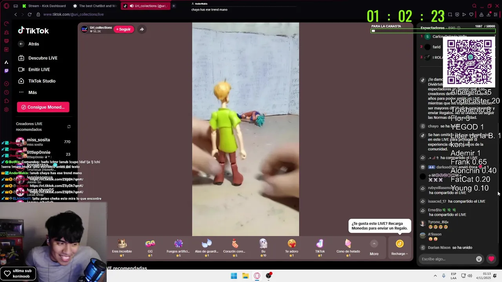Add page to bookmarks heart icon

click(x=471, y=14)
